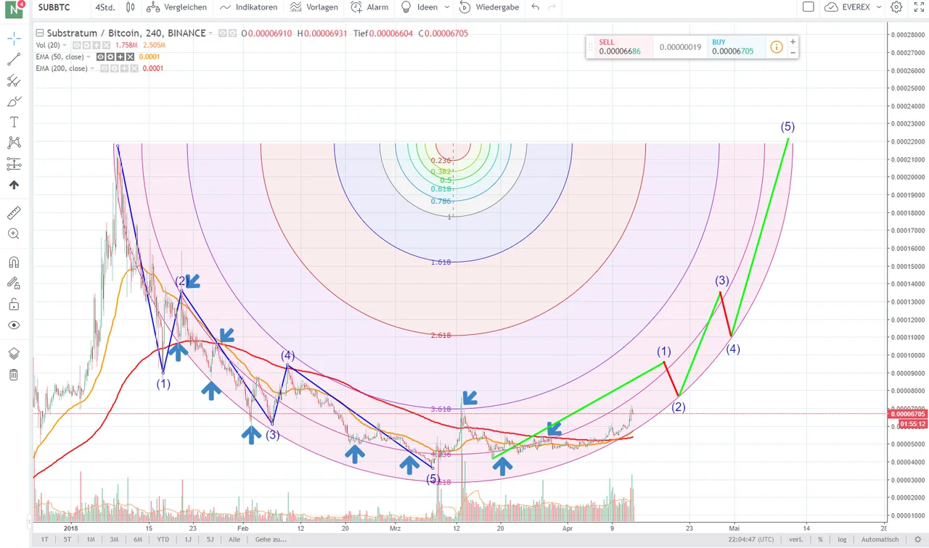The image size is (929, 548).
Task: Open the N logo notifications menu
Action: (x=15, y=9)
